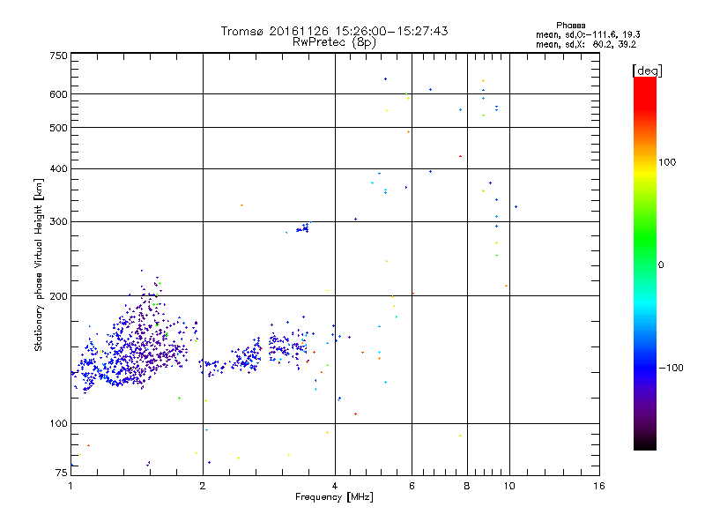
Task: Click the black bottom of the colorbar
Action: pos(645,445)
